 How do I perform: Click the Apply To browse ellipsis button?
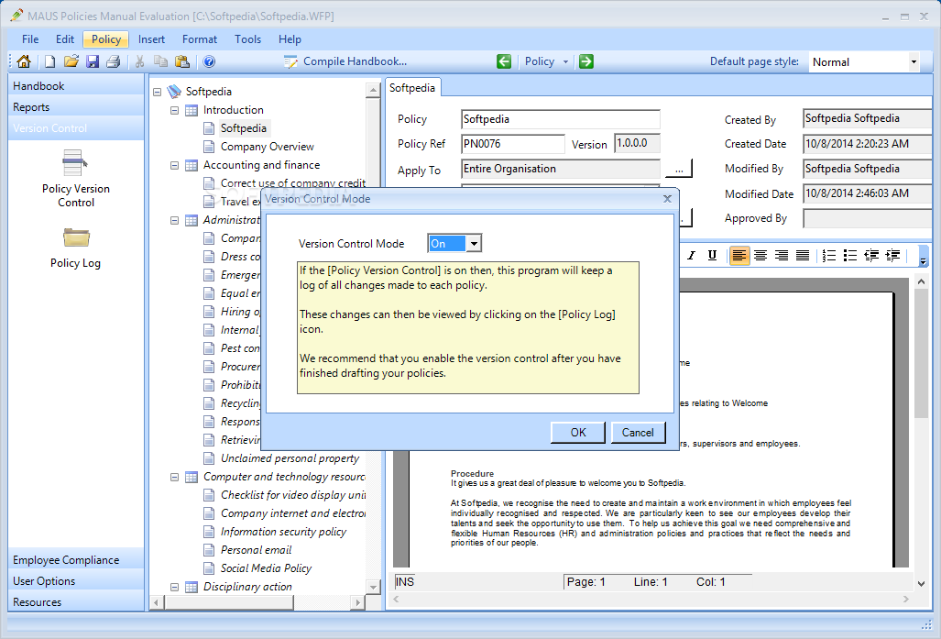[x=679, y=169]
